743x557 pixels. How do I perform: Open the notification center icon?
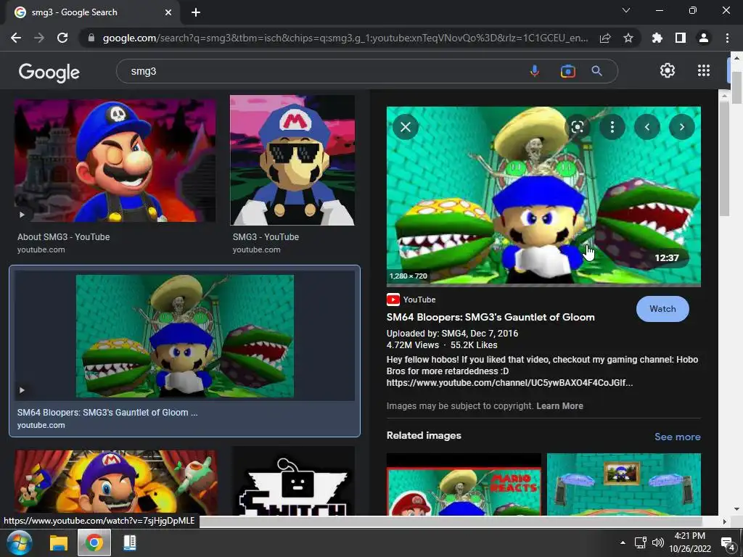coord(727,542)
